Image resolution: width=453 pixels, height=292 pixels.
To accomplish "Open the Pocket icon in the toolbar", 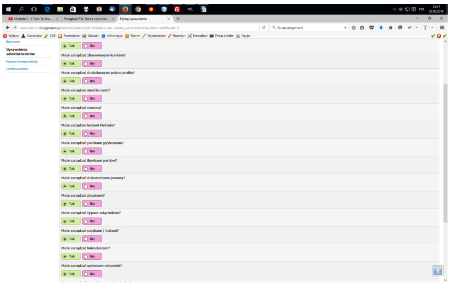I will (371, 27).
